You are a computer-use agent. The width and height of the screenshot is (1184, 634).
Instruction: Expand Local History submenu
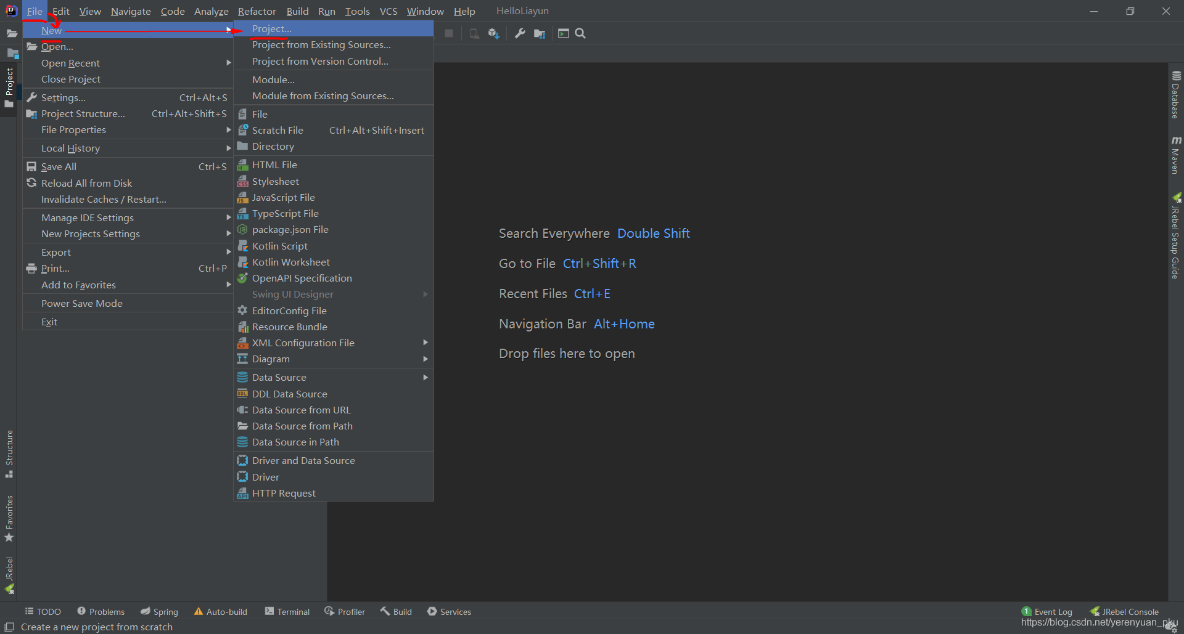[x=128, y=148]
